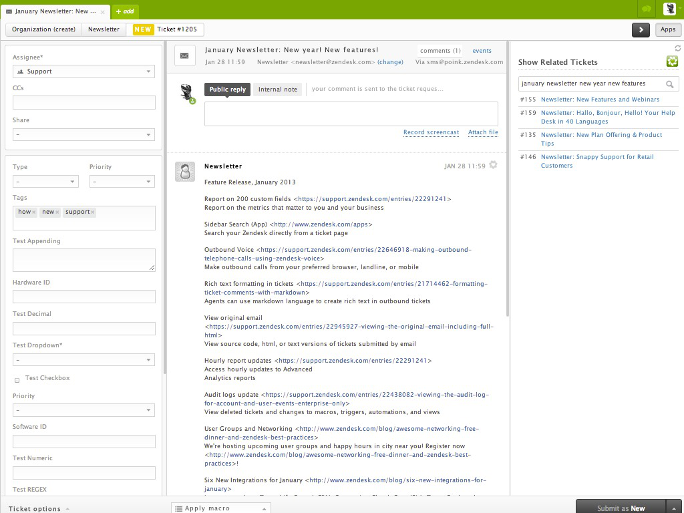Open the Apply macro dropdown
This screenshot has height=513, width=684.
tap(220, 508)
